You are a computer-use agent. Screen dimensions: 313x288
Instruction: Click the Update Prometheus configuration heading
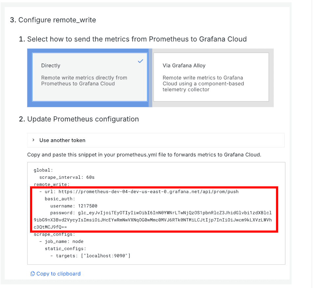click(x=83, y=119)
